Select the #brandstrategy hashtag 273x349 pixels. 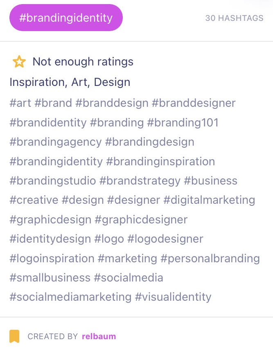(140, 181)
